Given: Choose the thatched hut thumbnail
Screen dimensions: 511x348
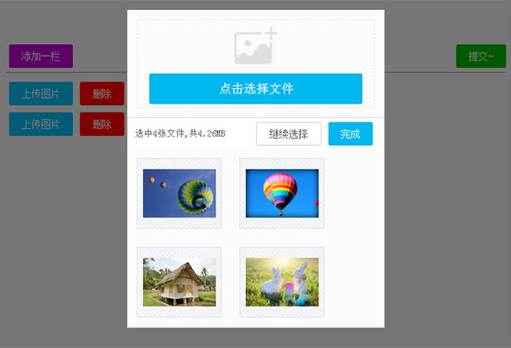Looking at the screenshot, I should [179, 282].
